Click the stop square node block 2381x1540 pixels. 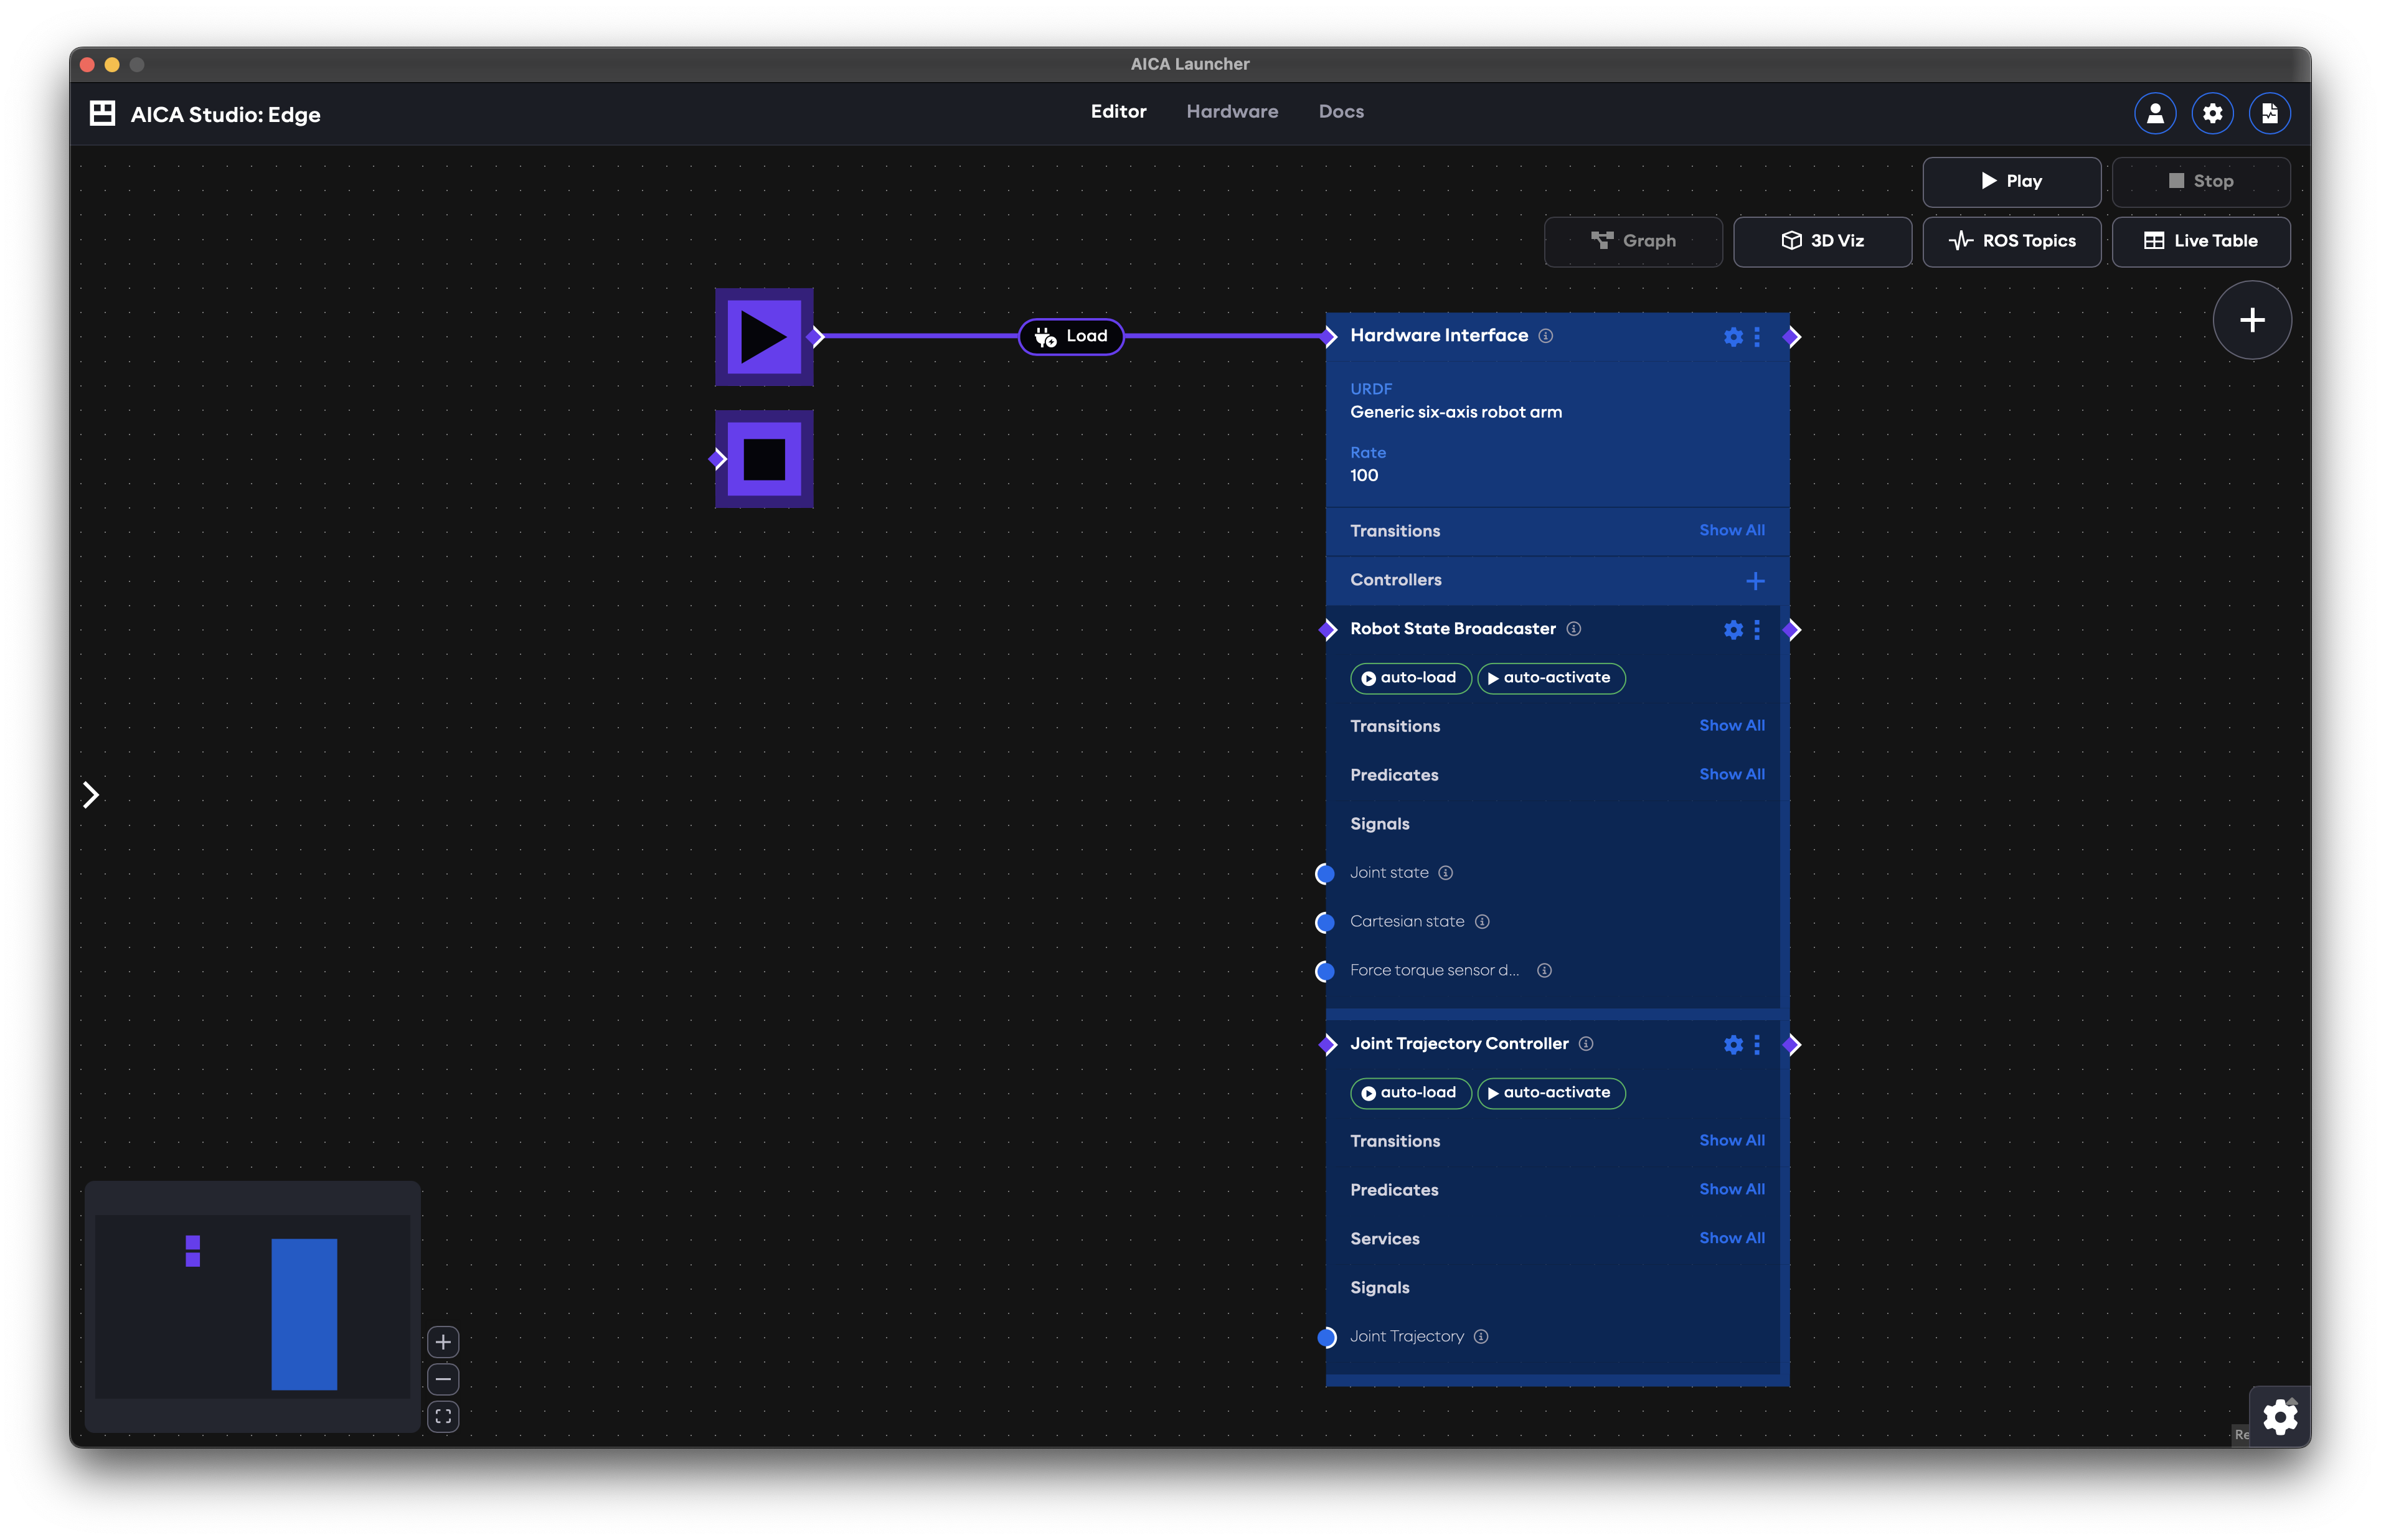[x=764, y=459]
